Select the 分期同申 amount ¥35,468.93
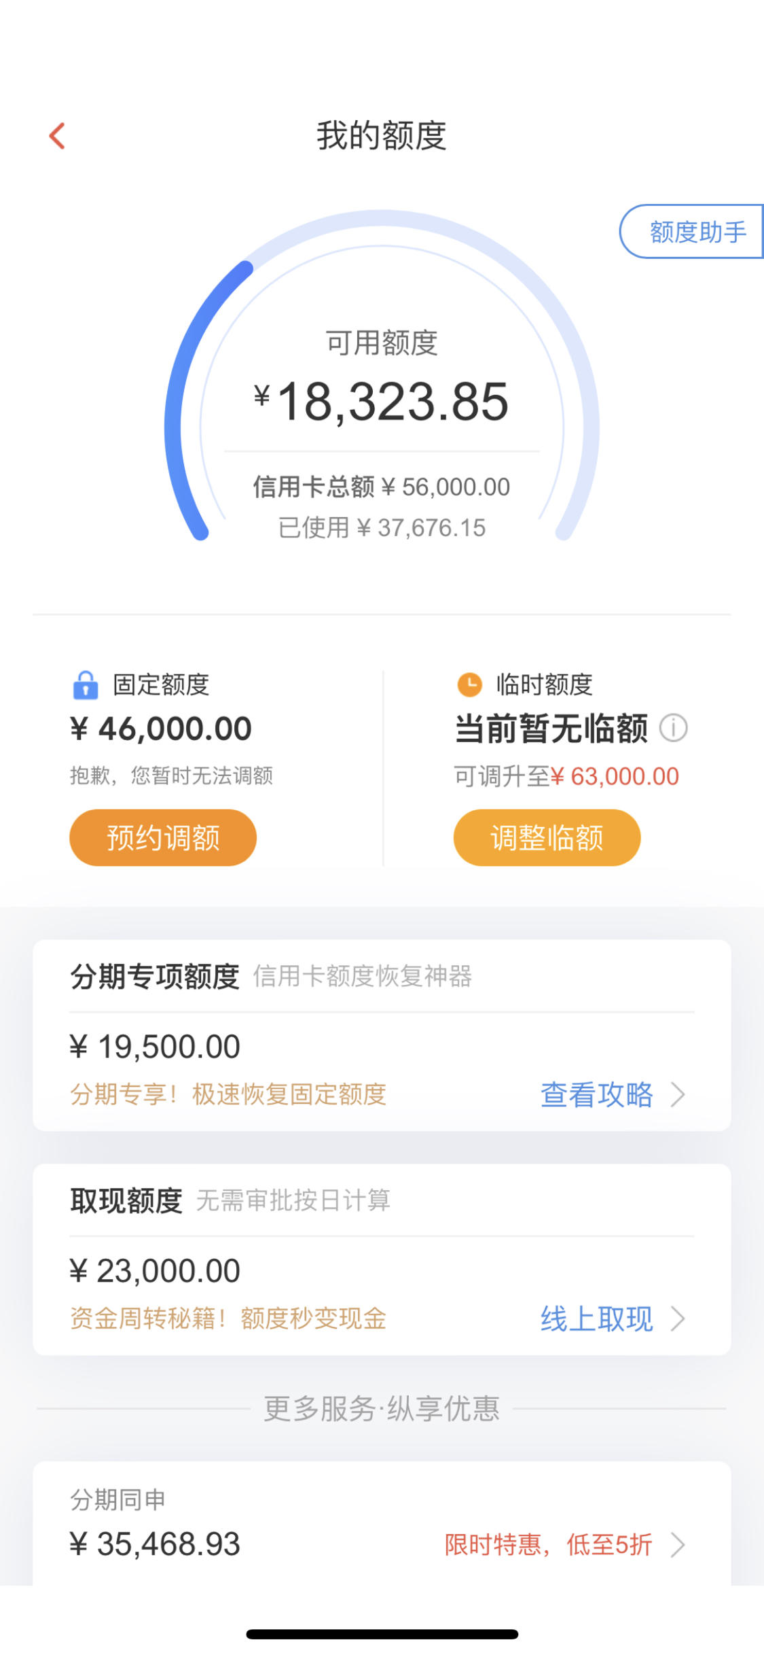This screenshot has width=764, height=1655. (155, 1544)
